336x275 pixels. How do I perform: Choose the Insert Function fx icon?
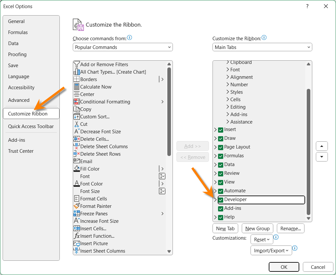76,236
